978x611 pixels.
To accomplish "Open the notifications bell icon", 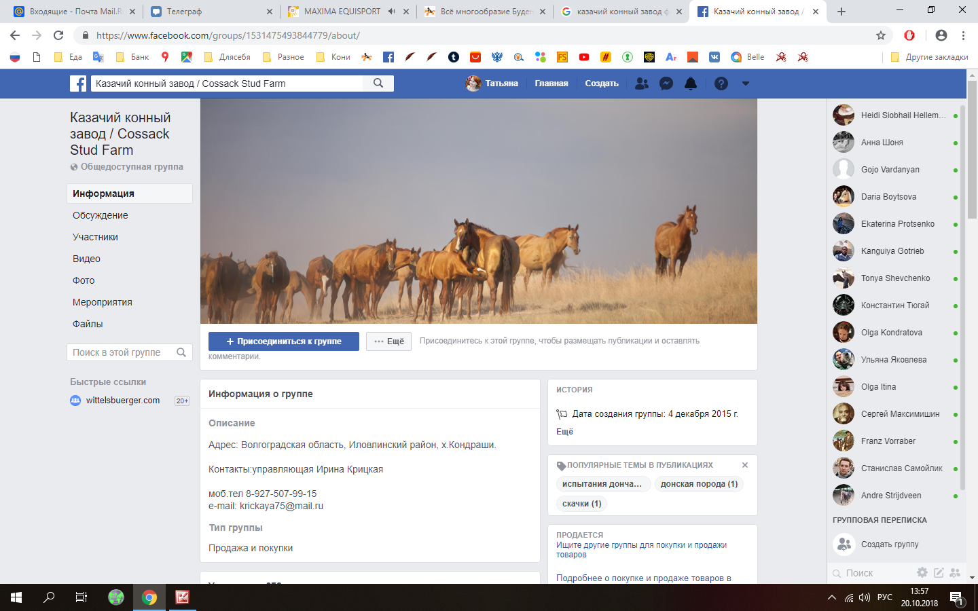I will tap(691, 84).
